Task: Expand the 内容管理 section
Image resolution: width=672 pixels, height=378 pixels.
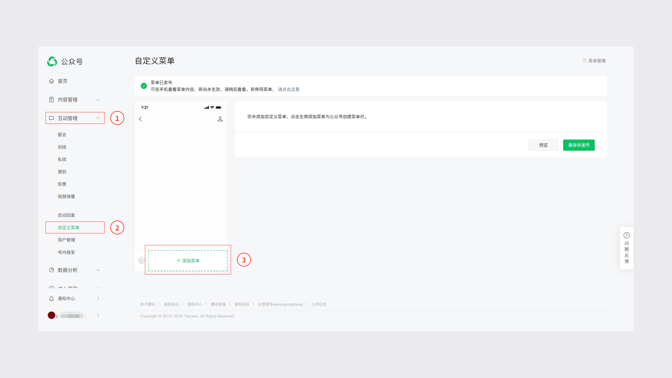Action: (x=98, y=100)
